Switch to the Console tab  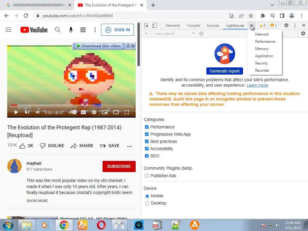click(x=193, y=26)
